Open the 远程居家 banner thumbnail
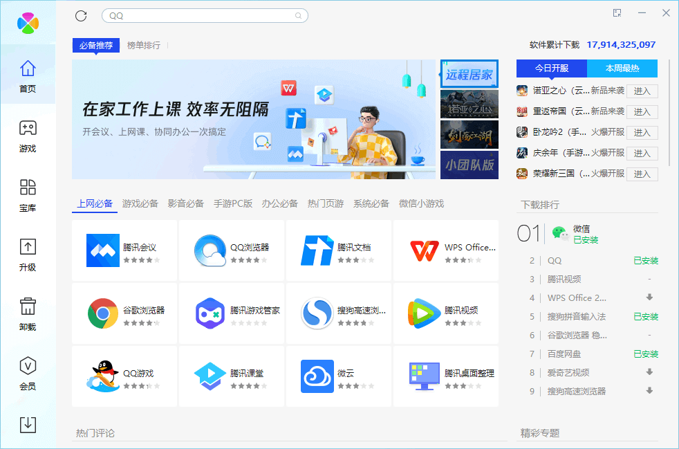Image resolution: width=679 pixels, height=449 pixels. tap(469, 74)
